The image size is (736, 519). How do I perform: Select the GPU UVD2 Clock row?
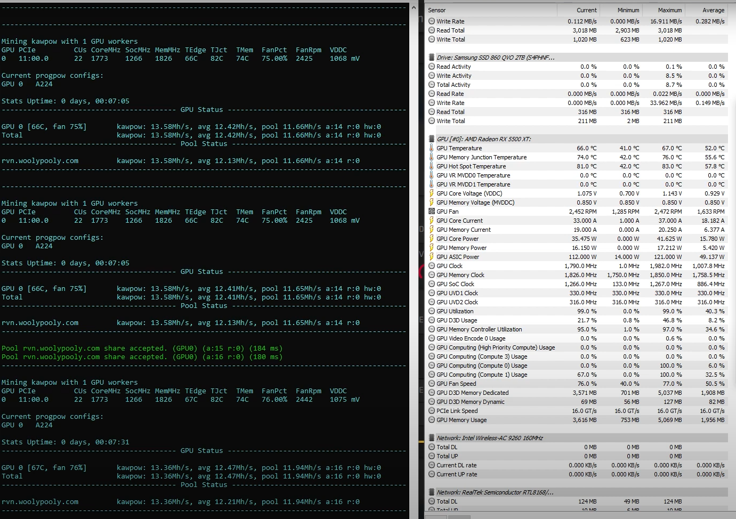click(577, 302)
